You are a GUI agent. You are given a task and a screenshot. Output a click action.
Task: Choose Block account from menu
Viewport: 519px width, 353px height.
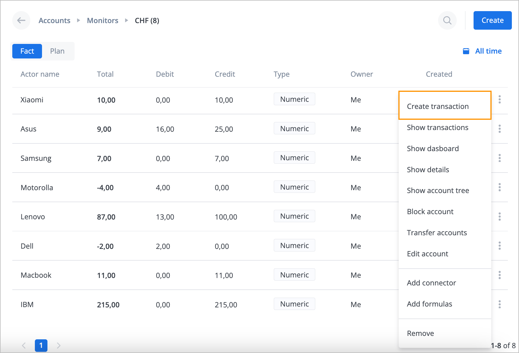(445, 212)
